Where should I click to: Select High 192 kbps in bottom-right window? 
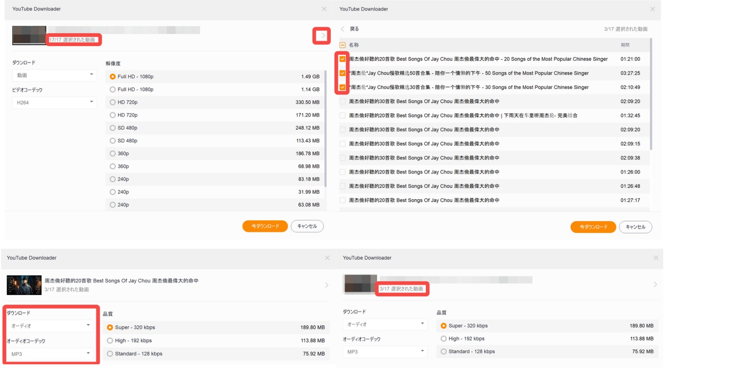click(444, 339)
